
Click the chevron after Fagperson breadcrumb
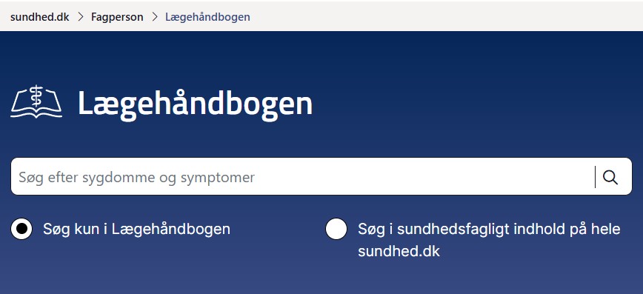click(x=155, y=17)
